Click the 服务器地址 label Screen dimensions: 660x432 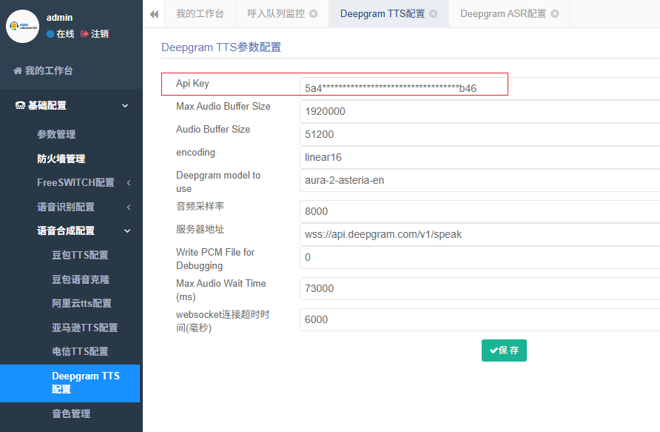(200, 229)
